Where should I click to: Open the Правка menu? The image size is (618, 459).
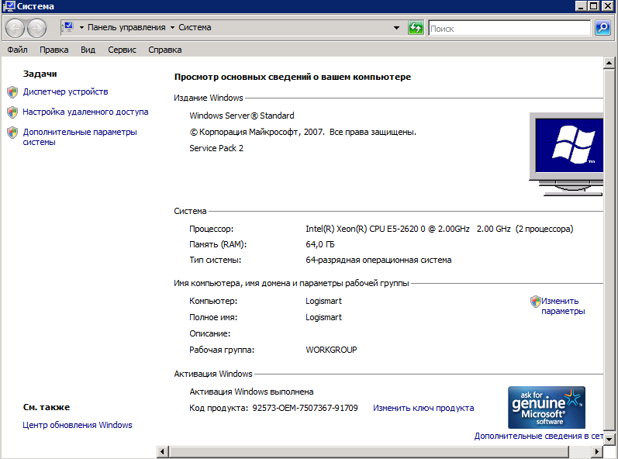click(x=54, y=50)
